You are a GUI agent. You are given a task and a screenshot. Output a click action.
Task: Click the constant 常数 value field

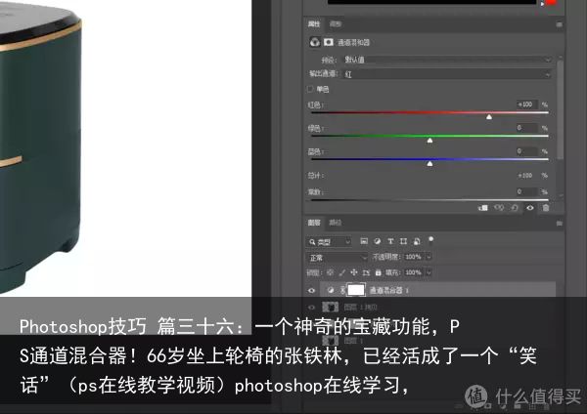[x=526, y=191]
